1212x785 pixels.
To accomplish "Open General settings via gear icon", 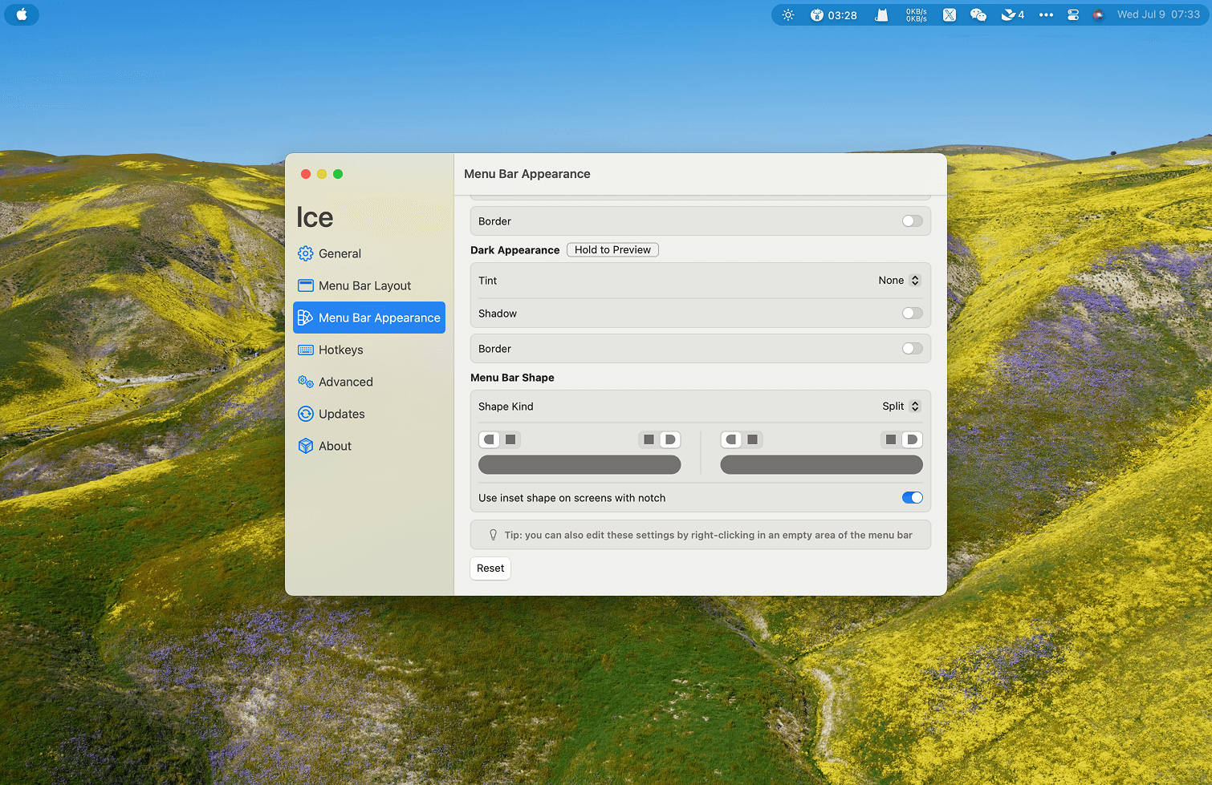I will click(305, 253).
